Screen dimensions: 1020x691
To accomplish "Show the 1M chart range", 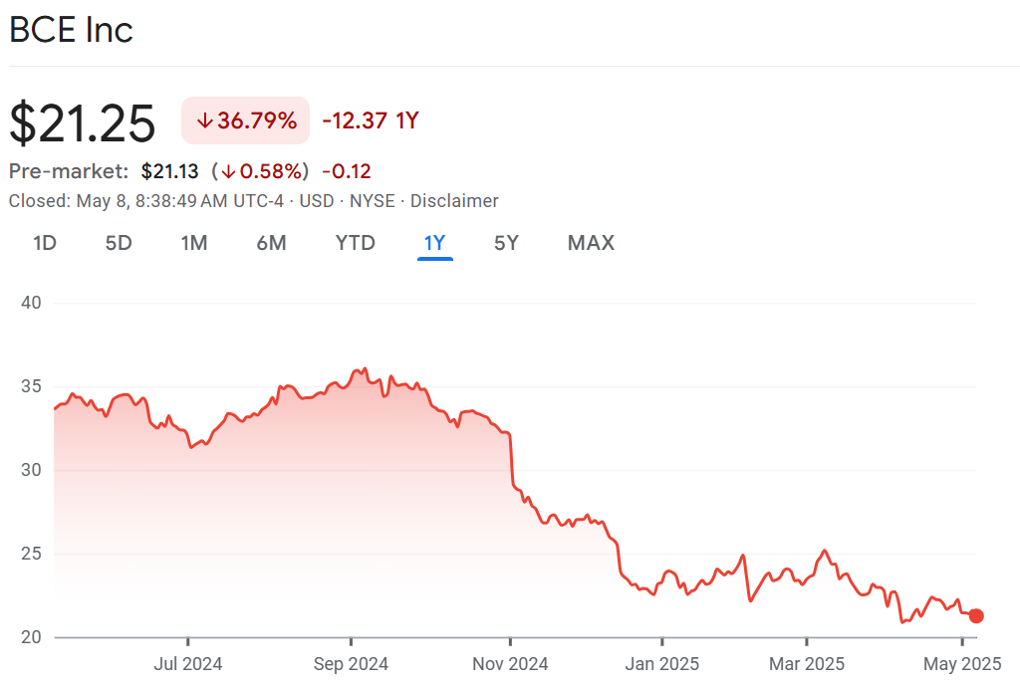I will [x=194, y=243].
